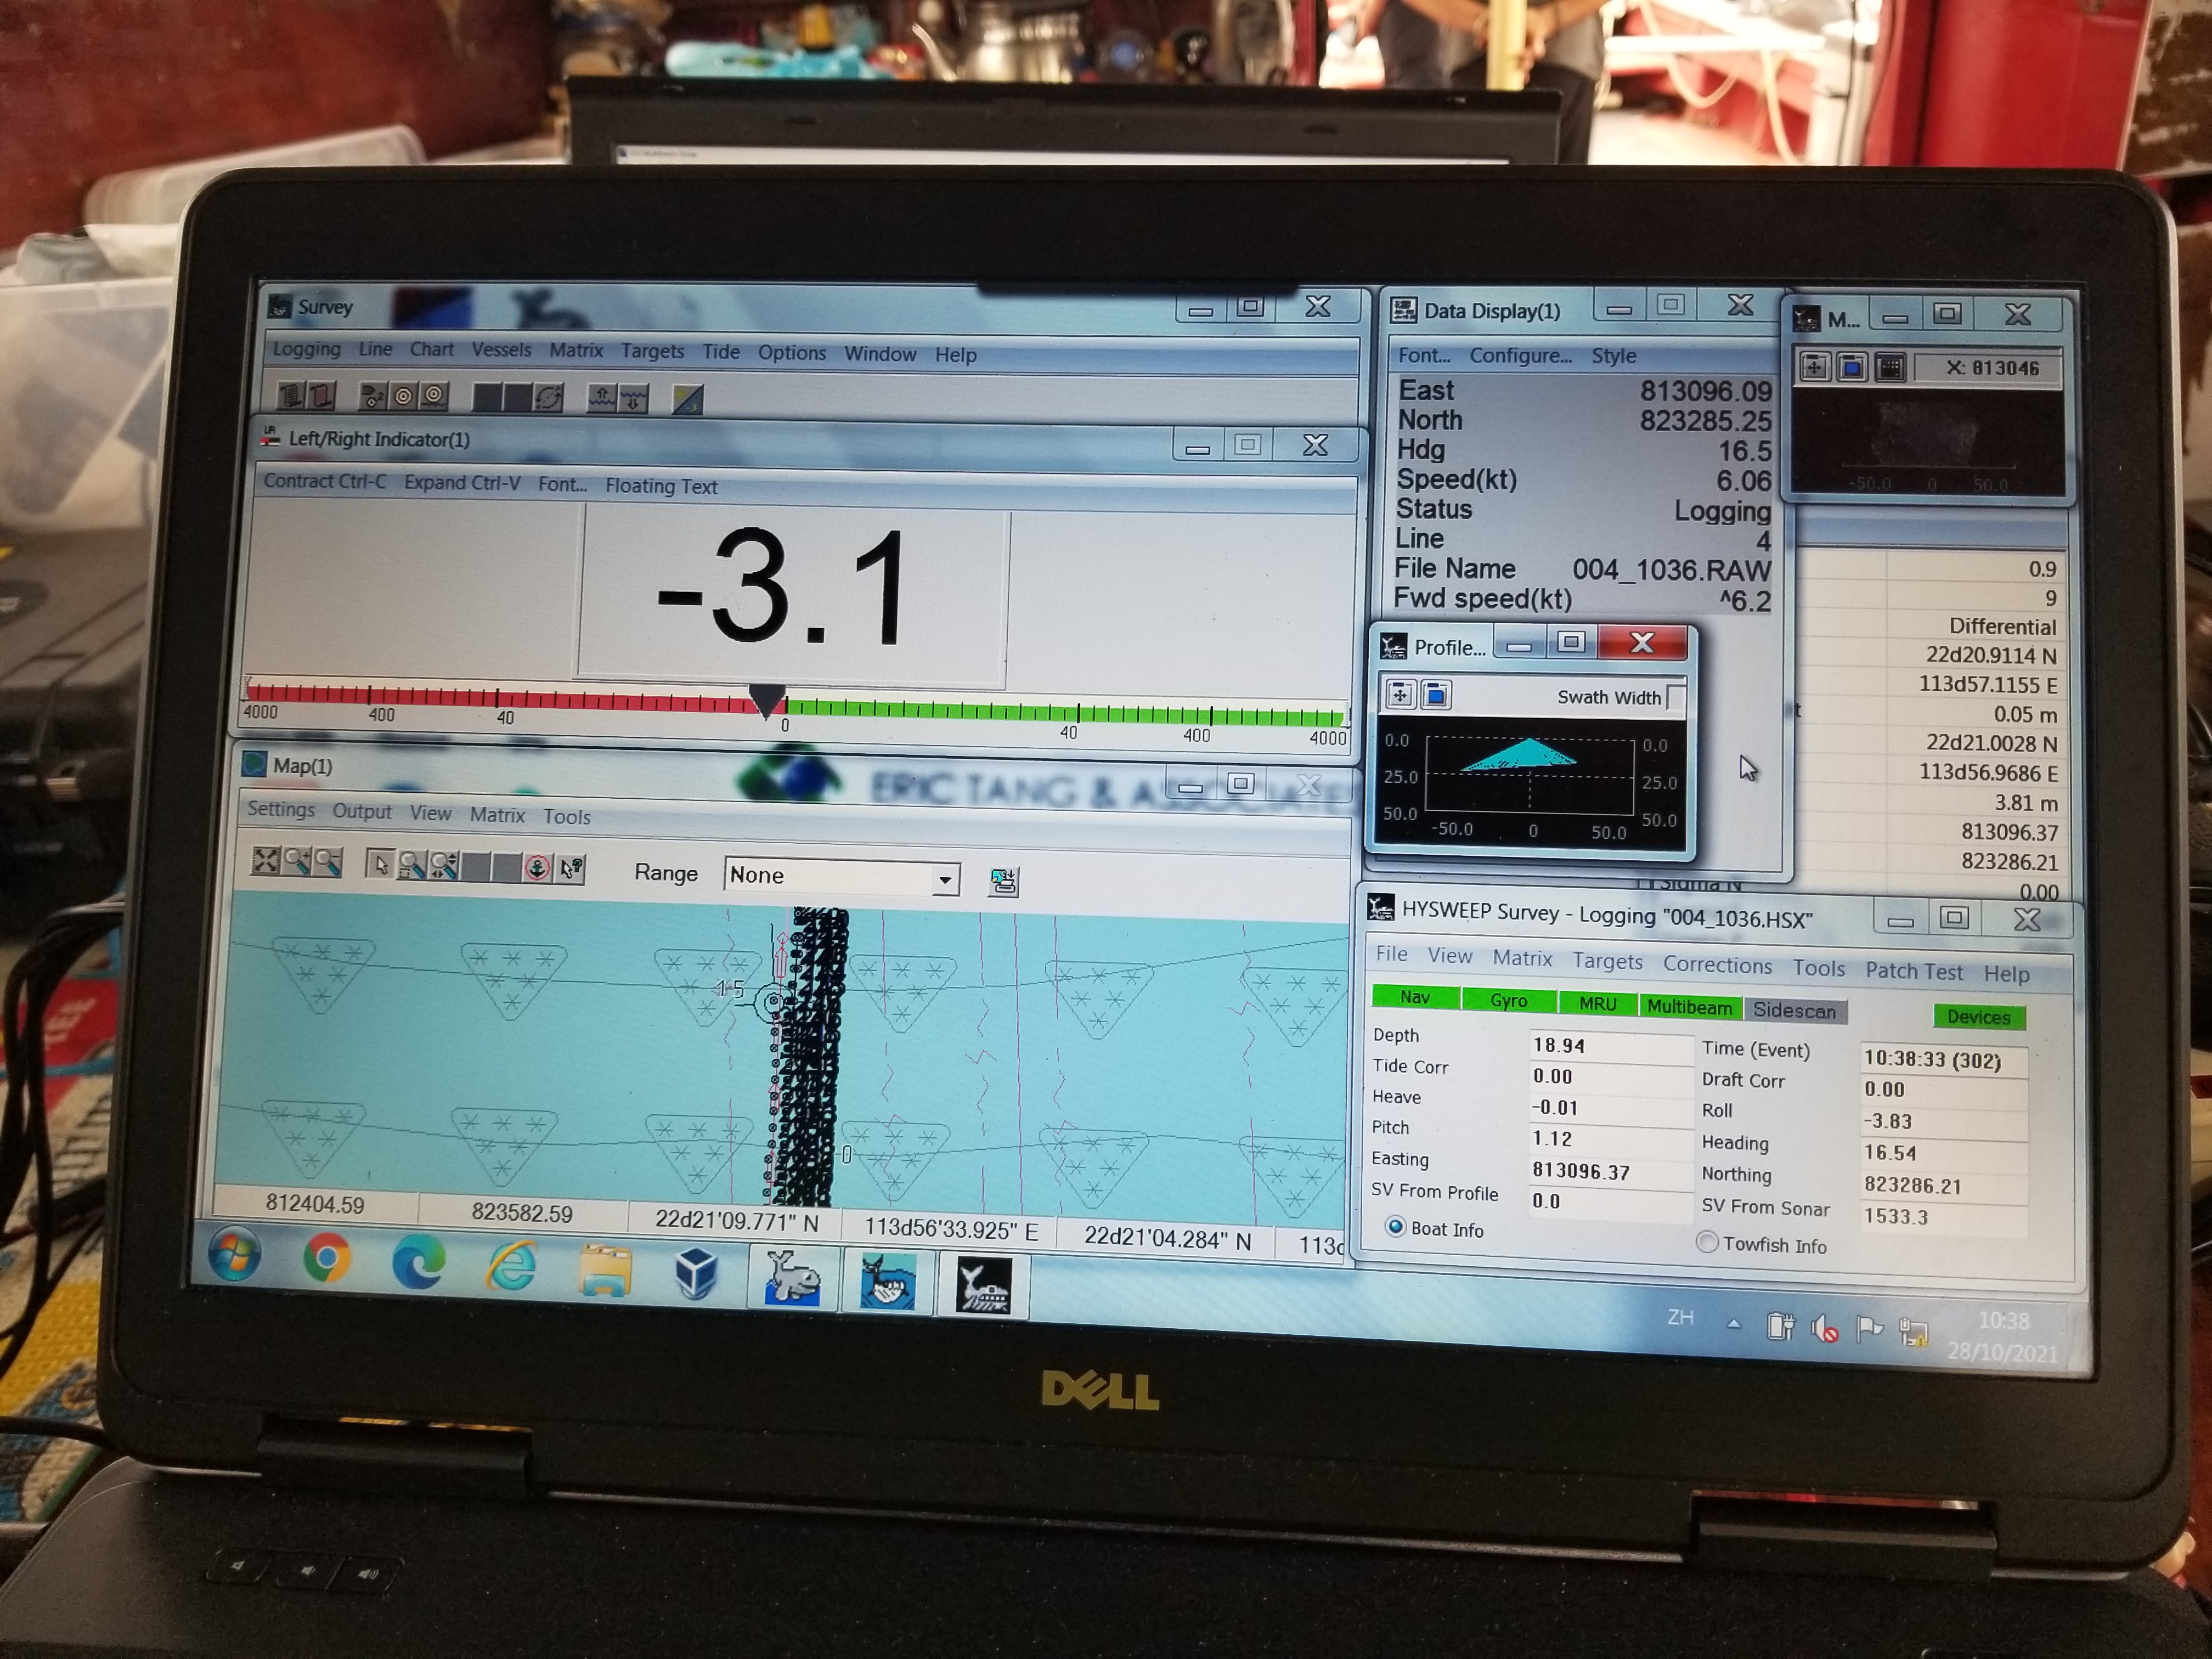Click the end logging icon in Survey toolbar
Screen dimensions: 2212x1659
coord(321,396)
